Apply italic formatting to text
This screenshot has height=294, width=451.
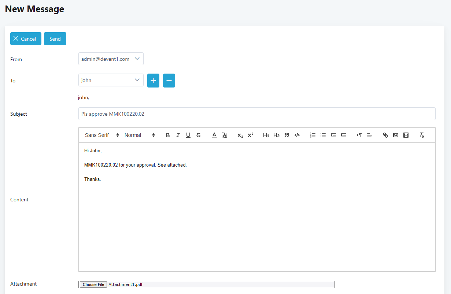click(x=178, y=135)
